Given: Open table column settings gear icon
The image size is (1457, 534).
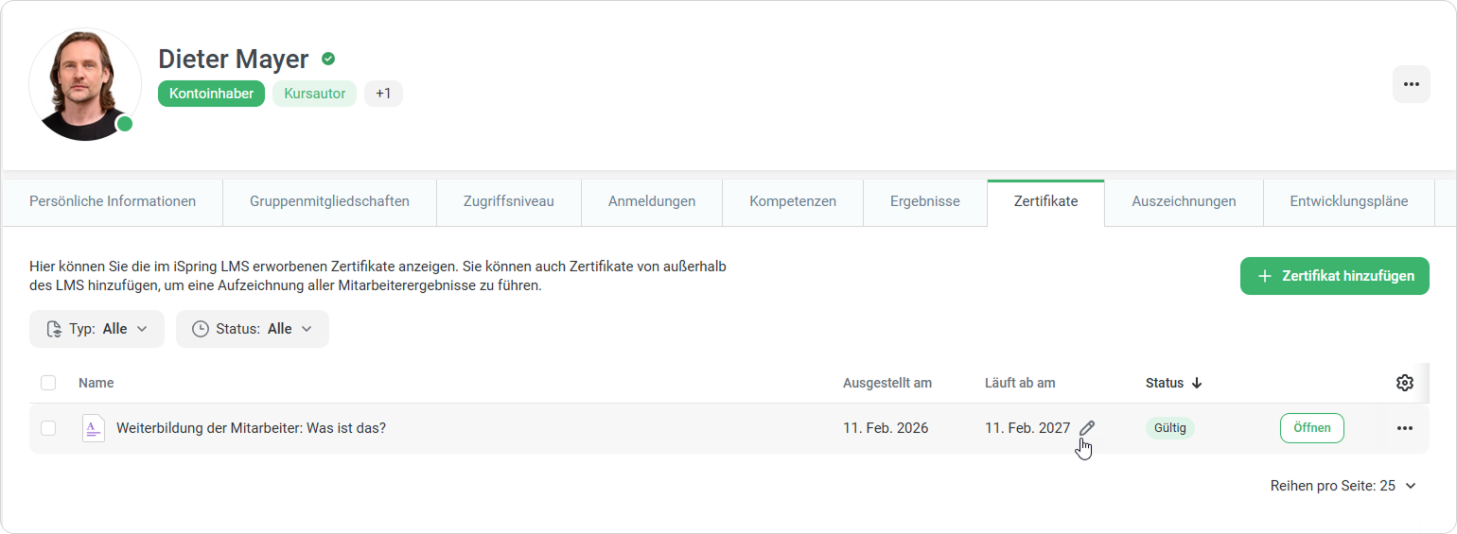Looking at the screenshot, I should [1404, 383].
